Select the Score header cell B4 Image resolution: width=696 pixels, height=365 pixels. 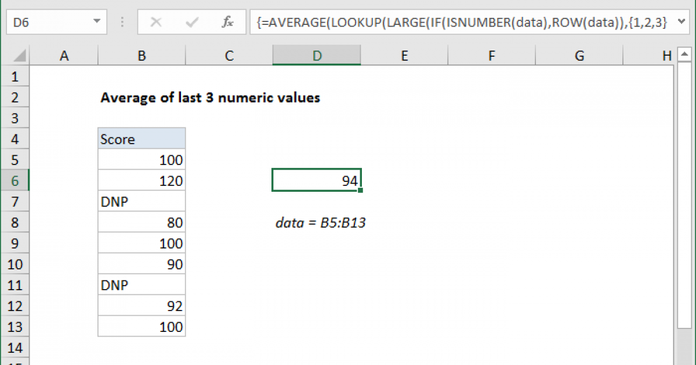coord(142,138)
